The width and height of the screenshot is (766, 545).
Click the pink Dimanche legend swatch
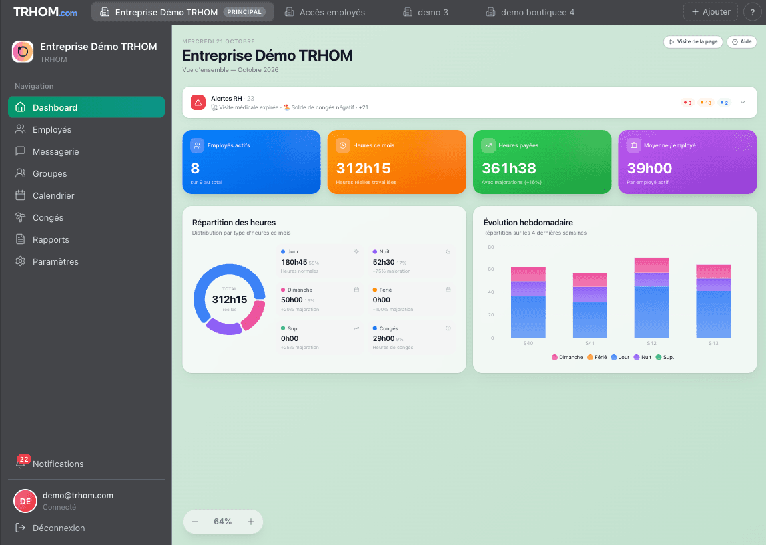pyautogui.click(x=554, y=357)
